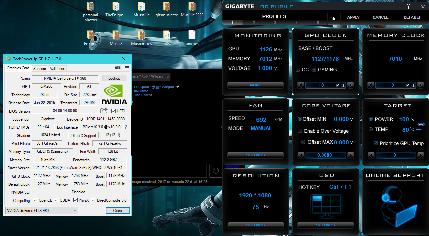The image size is (429, 236).
Task: Click the BIOS share/export icon in GPU-Z
Action: (x=104, y=111)
